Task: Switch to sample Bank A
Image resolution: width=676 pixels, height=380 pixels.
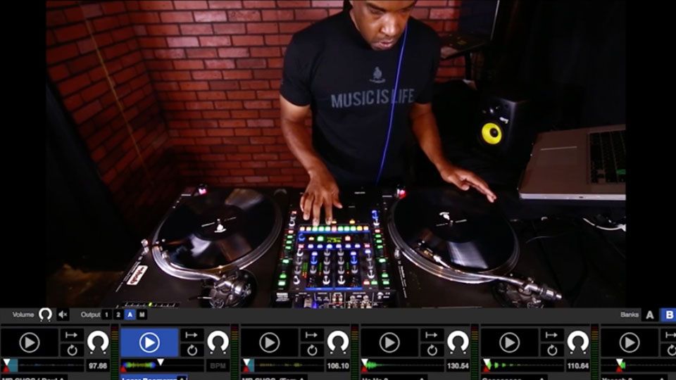Action: click(650, 315)
